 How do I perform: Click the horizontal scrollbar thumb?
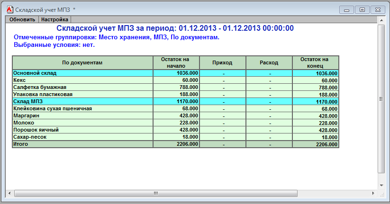click(x=156, y=193)
